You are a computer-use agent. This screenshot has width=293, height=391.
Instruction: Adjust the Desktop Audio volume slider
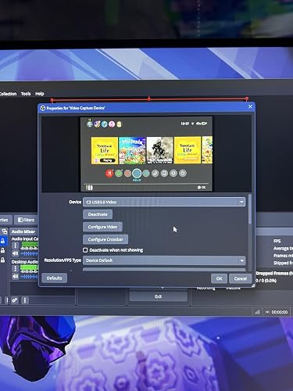(x=29, y=276)
